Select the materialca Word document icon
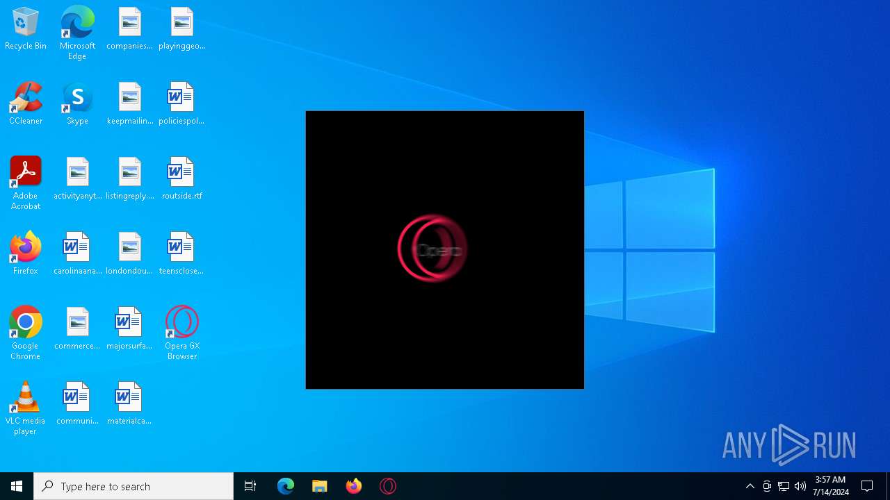The image size is (890, 500). coord(129,404)
